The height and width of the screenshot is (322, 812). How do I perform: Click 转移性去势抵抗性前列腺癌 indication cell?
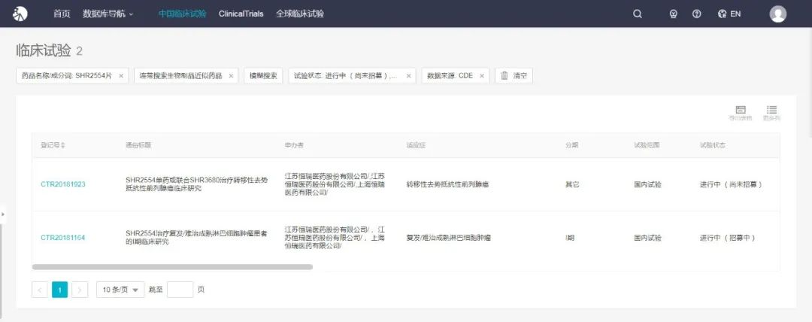(x=448, y=184)
